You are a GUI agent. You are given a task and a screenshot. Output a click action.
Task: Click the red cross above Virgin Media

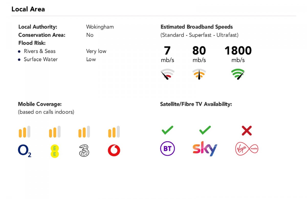247,131
